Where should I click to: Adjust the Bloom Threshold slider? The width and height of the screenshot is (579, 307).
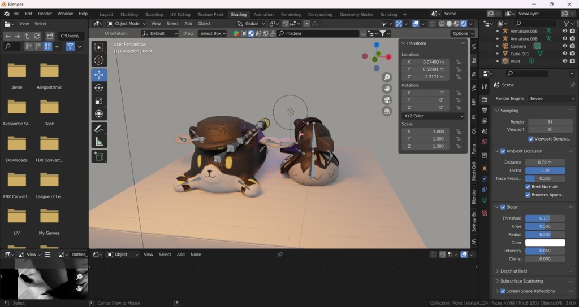[x=545, y=218]
